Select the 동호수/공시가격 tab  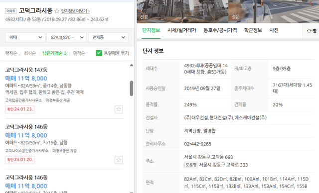click(220, 30)
